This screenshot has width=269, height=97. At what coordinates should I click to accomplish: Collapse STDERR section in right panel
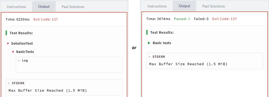coord(149,57)
